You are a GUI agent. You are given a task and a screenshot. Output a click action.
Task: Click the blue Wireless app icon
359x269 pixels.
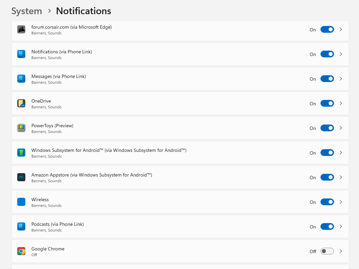coord(21,202)
